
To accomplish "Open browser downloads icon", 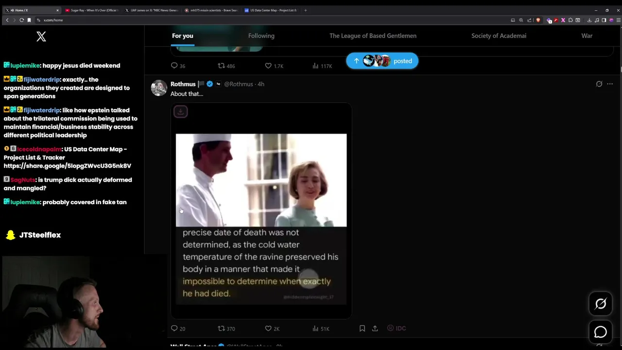I will point(589,20).
